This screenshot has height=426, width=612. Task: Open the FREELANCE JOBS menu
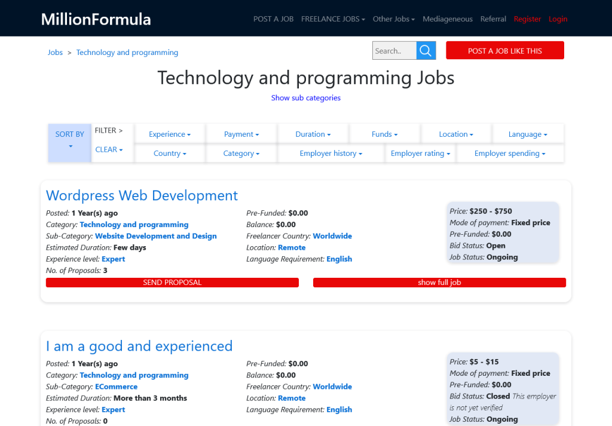coord(333,19)
